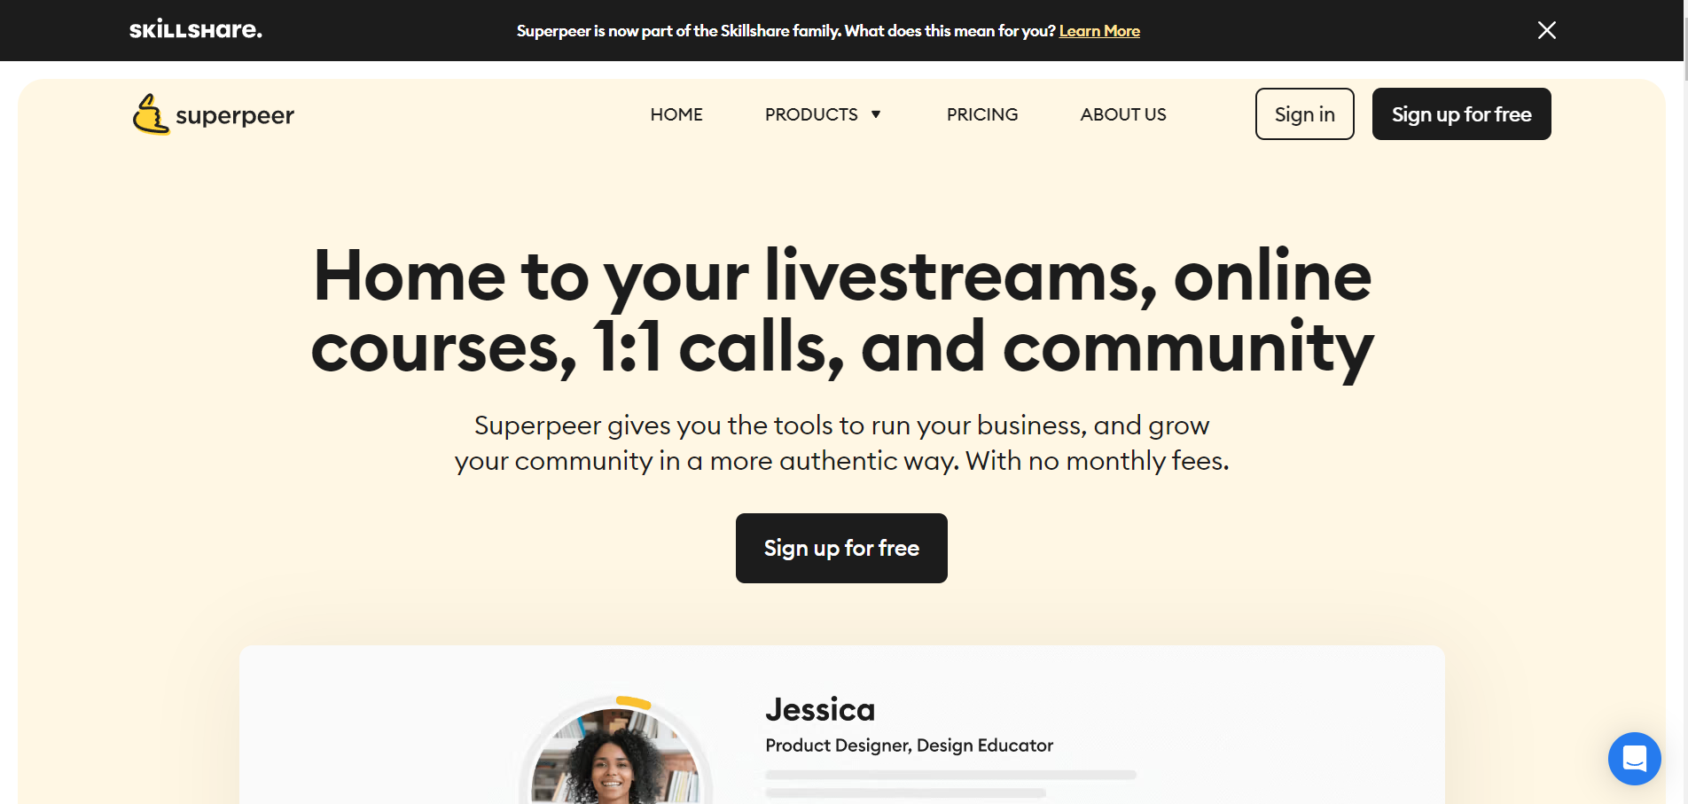Click the gray progress bar under Jessica's title
Viewport: 1688px width, 804px height.
point(949,774)
